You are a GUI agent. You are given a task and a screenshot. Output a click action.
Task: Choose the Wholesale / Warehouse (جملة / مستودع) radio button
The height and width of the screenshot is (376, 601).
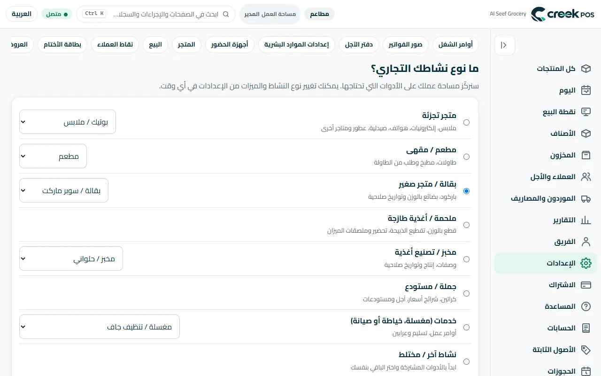coord(466,293)
